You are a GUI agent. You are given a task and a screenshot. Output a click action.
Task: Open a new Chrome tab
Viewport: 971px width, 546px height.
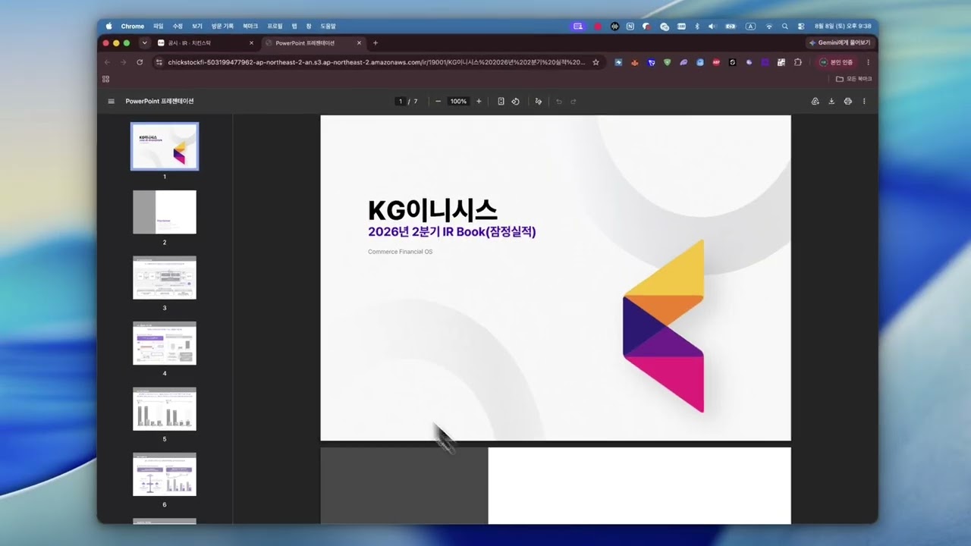point(376,43)
